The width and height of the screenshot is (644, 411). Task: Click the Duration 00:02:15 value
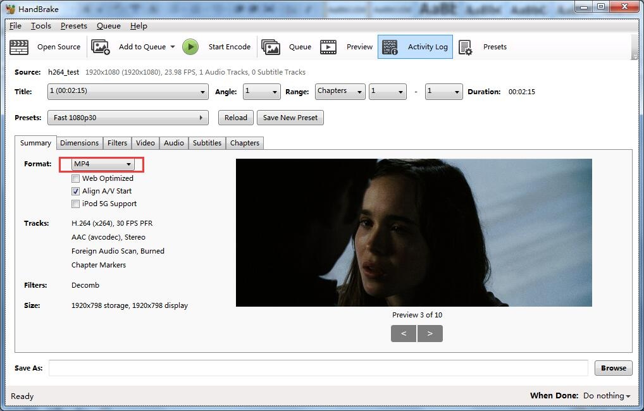pyautogui.click(x=522, y=92)
